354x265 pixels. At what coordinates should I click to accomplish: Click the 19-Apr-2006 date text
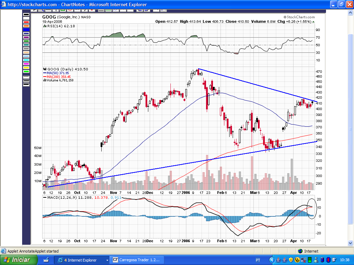point(52,22)
